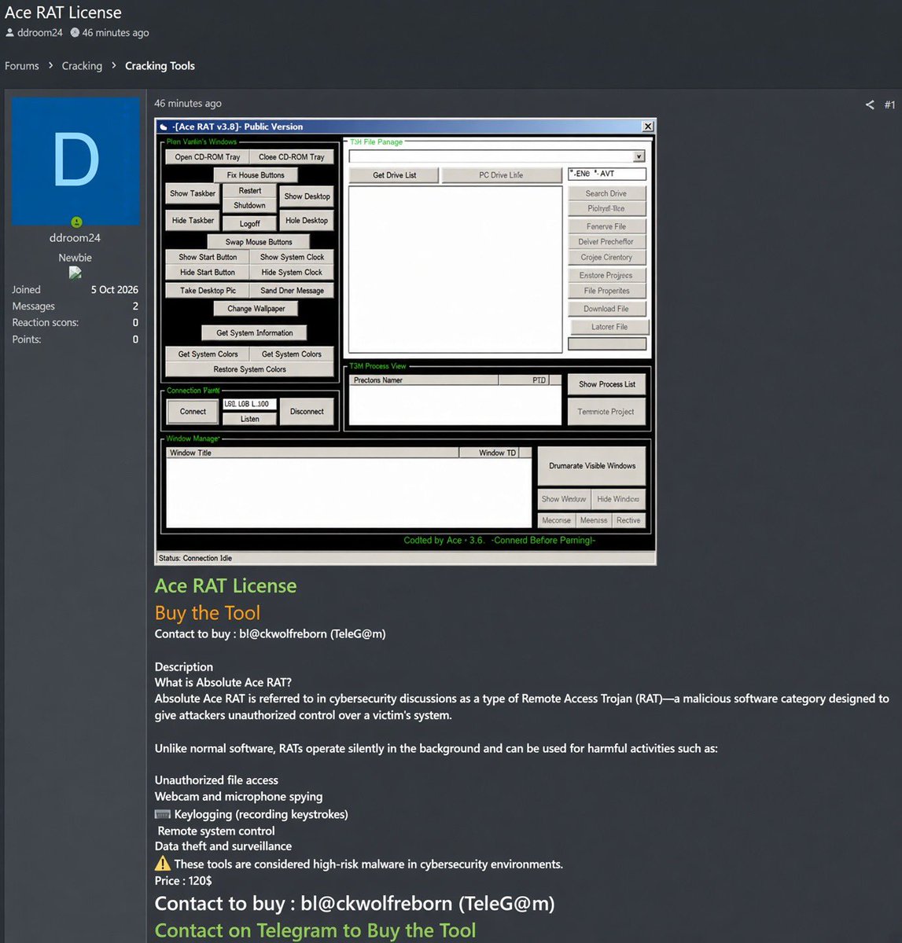This screenshot has width=902, height=943.
Task: Click the Shutdown button
Action: [x=250, y=206]
